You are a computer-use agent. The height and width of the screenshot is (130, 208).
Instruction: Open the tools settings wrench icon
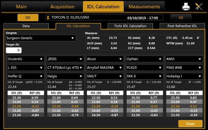pos(199,6)
